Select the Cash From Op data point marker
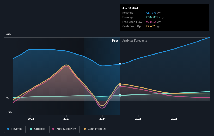Viewport: 214px width, 136px height. pyautogui.click(x=120, y=84)
